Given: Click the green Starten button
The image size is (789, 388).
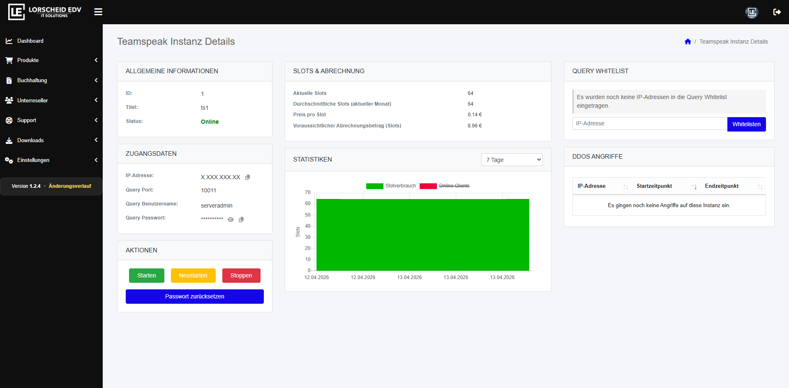Looking at the screenshot, I should (x=147, y=275).
